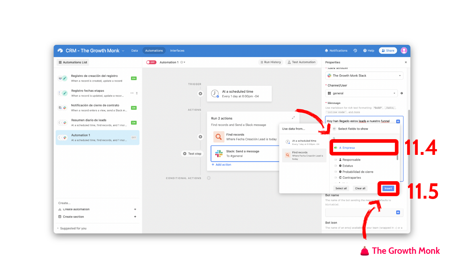464x278 pixels.
Task: Click the Airtable logo in the header
Action: [60, 51]
